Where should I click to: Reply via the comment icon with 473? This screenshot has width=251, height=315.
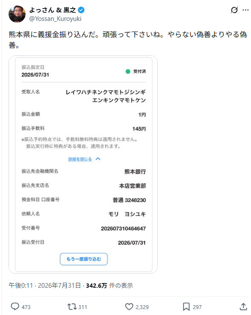point(15,306)
